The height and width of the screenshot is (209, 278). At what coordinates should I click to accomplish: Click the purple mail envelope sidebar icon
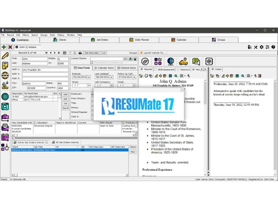click(x=5, y=128)
